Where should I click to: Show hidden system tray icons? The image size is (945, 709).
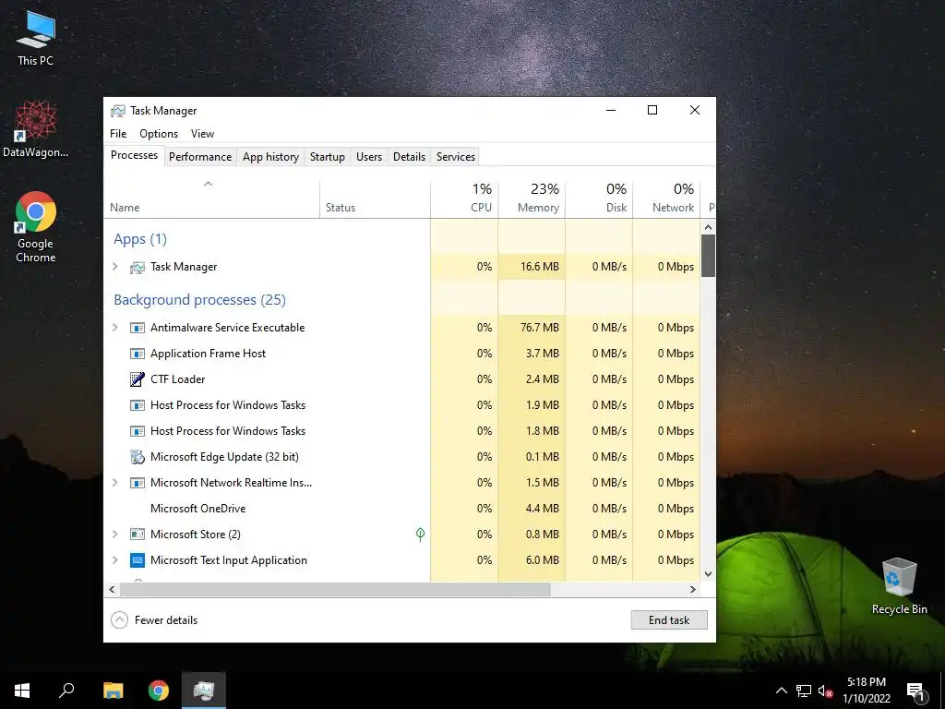pyautogui.click(x=781, y=691)
